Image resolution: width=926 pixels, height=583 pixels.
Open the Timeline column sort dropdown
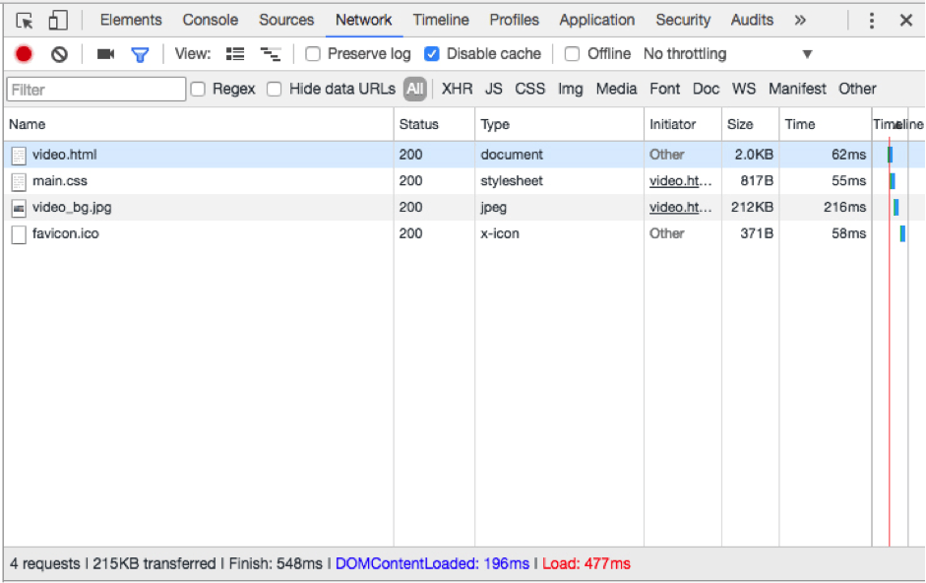[x=896, y=124]
